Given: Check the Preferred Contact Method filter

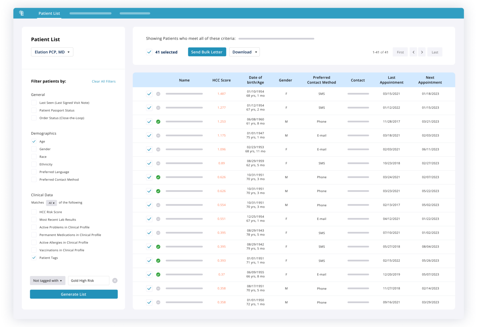Looking at the screenshot, I should click(34, 179).
